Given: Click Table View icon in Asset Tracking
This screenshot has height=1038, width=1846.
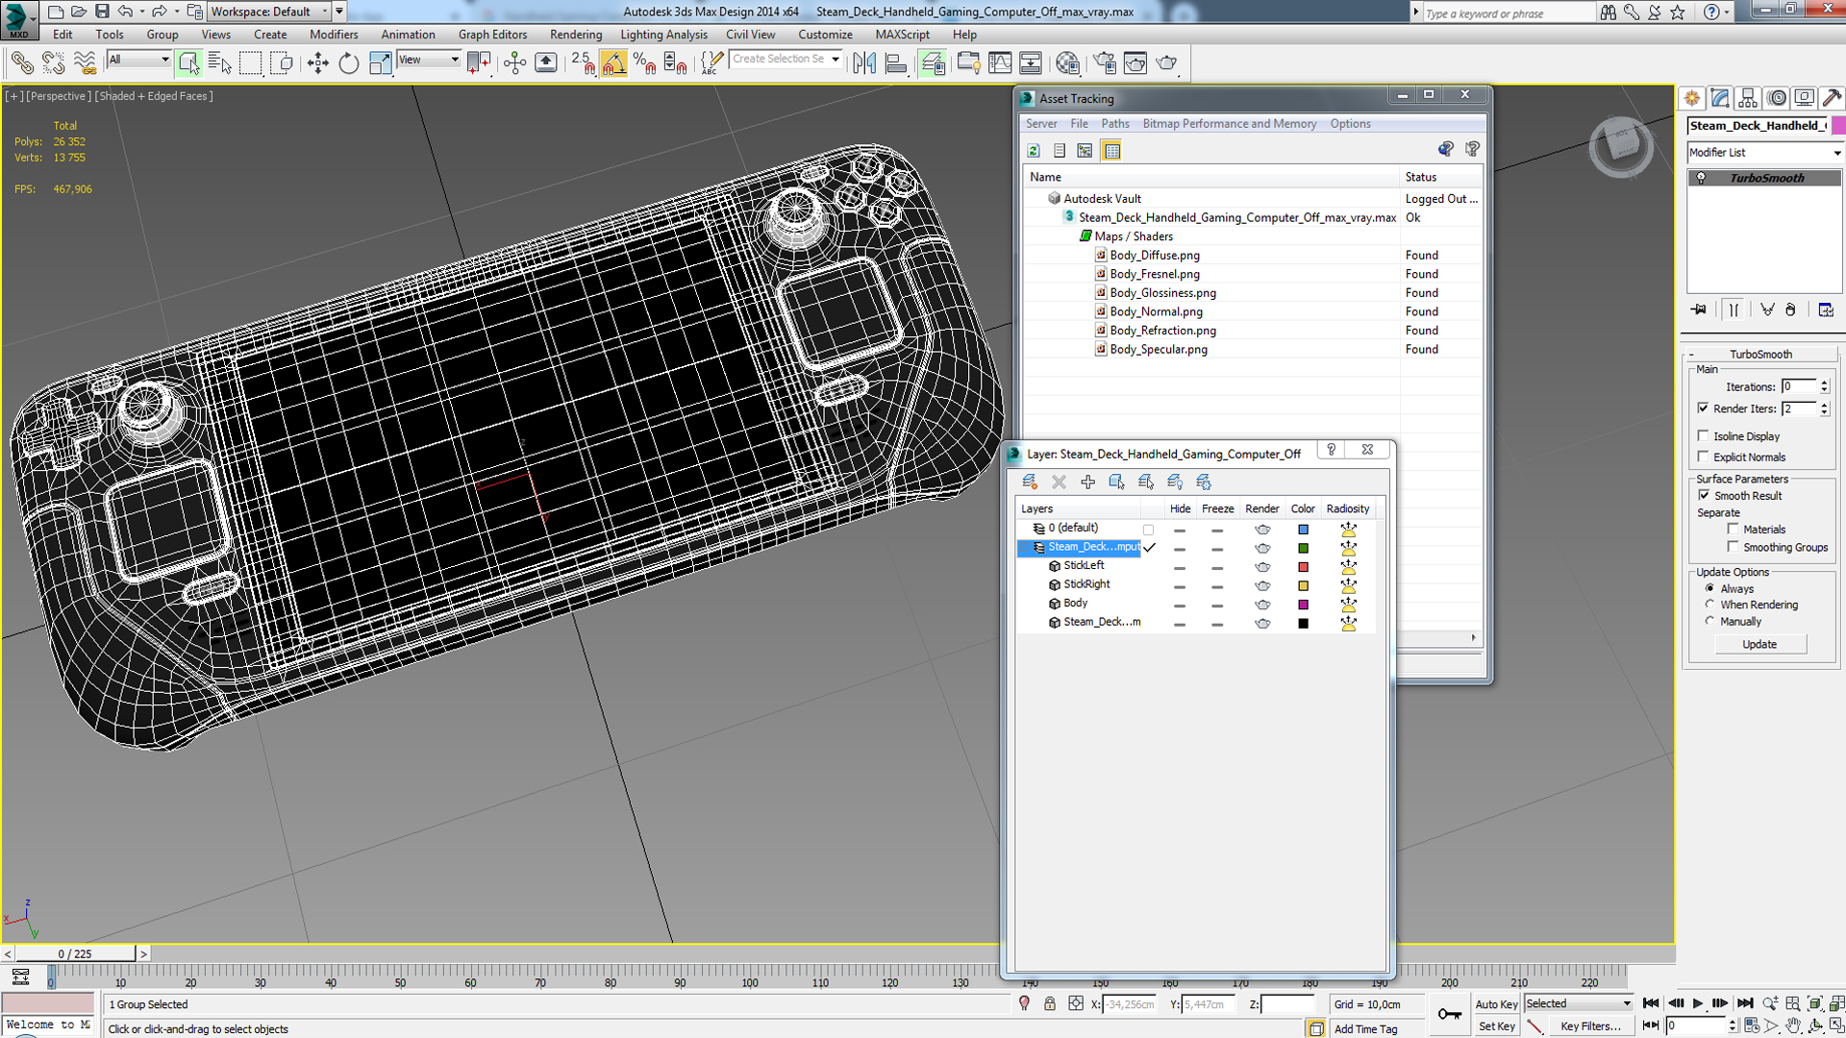Looking at the screenshot, I should pos(1111,151).
